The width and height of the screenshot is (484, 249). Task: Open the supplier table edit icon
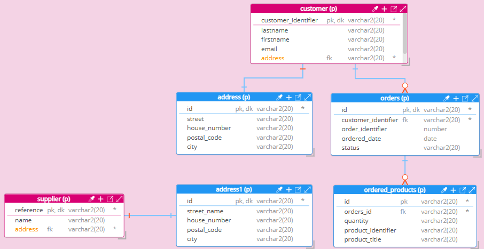click(x=110, y=199)
